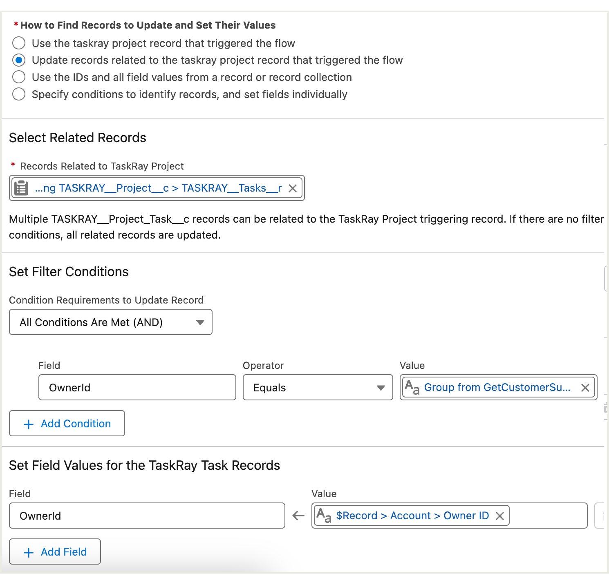Click Add Field button
This screenshot has width=609, height=585.
click(x=55, y=552)
